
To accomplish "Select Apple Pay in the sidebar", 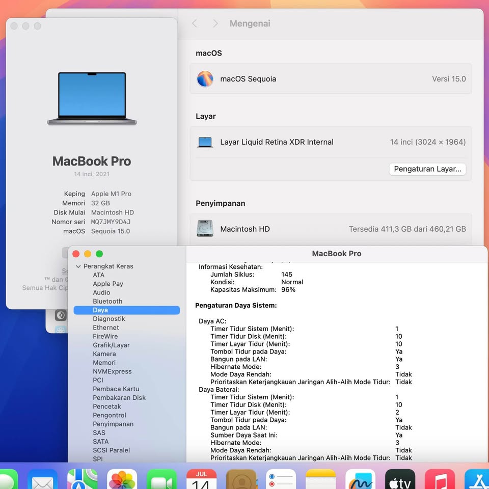I will 108,284.
